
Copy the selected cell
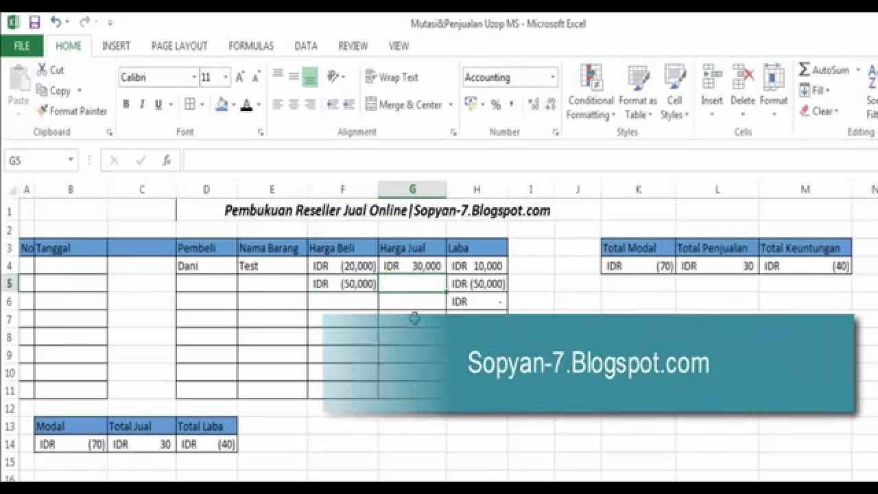pos(54,91)
